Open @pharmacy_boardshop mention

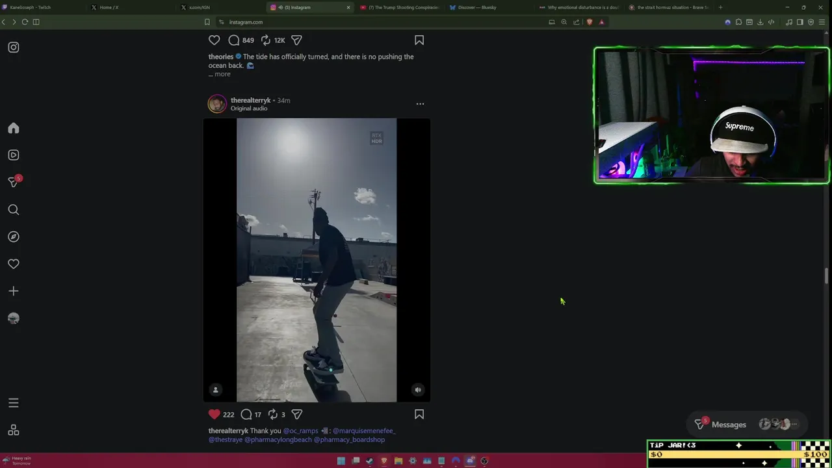(x=349, y=439)
